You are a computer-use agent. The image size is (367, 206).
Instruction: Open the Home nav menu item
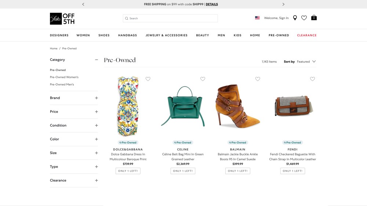click(x=255, y=35)
